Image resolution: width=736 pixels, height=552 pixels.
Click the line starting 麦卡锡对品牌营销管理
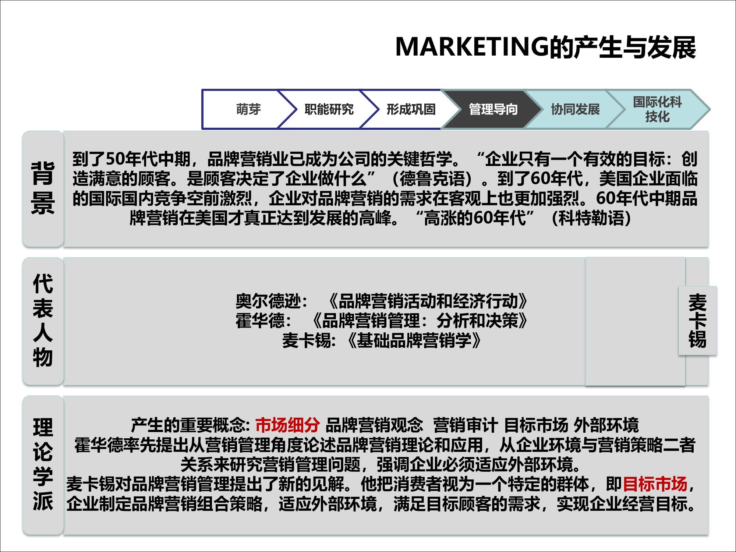point(381,484)
